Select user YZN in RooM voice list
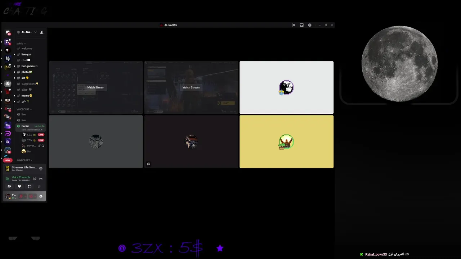 coord(30,140)
